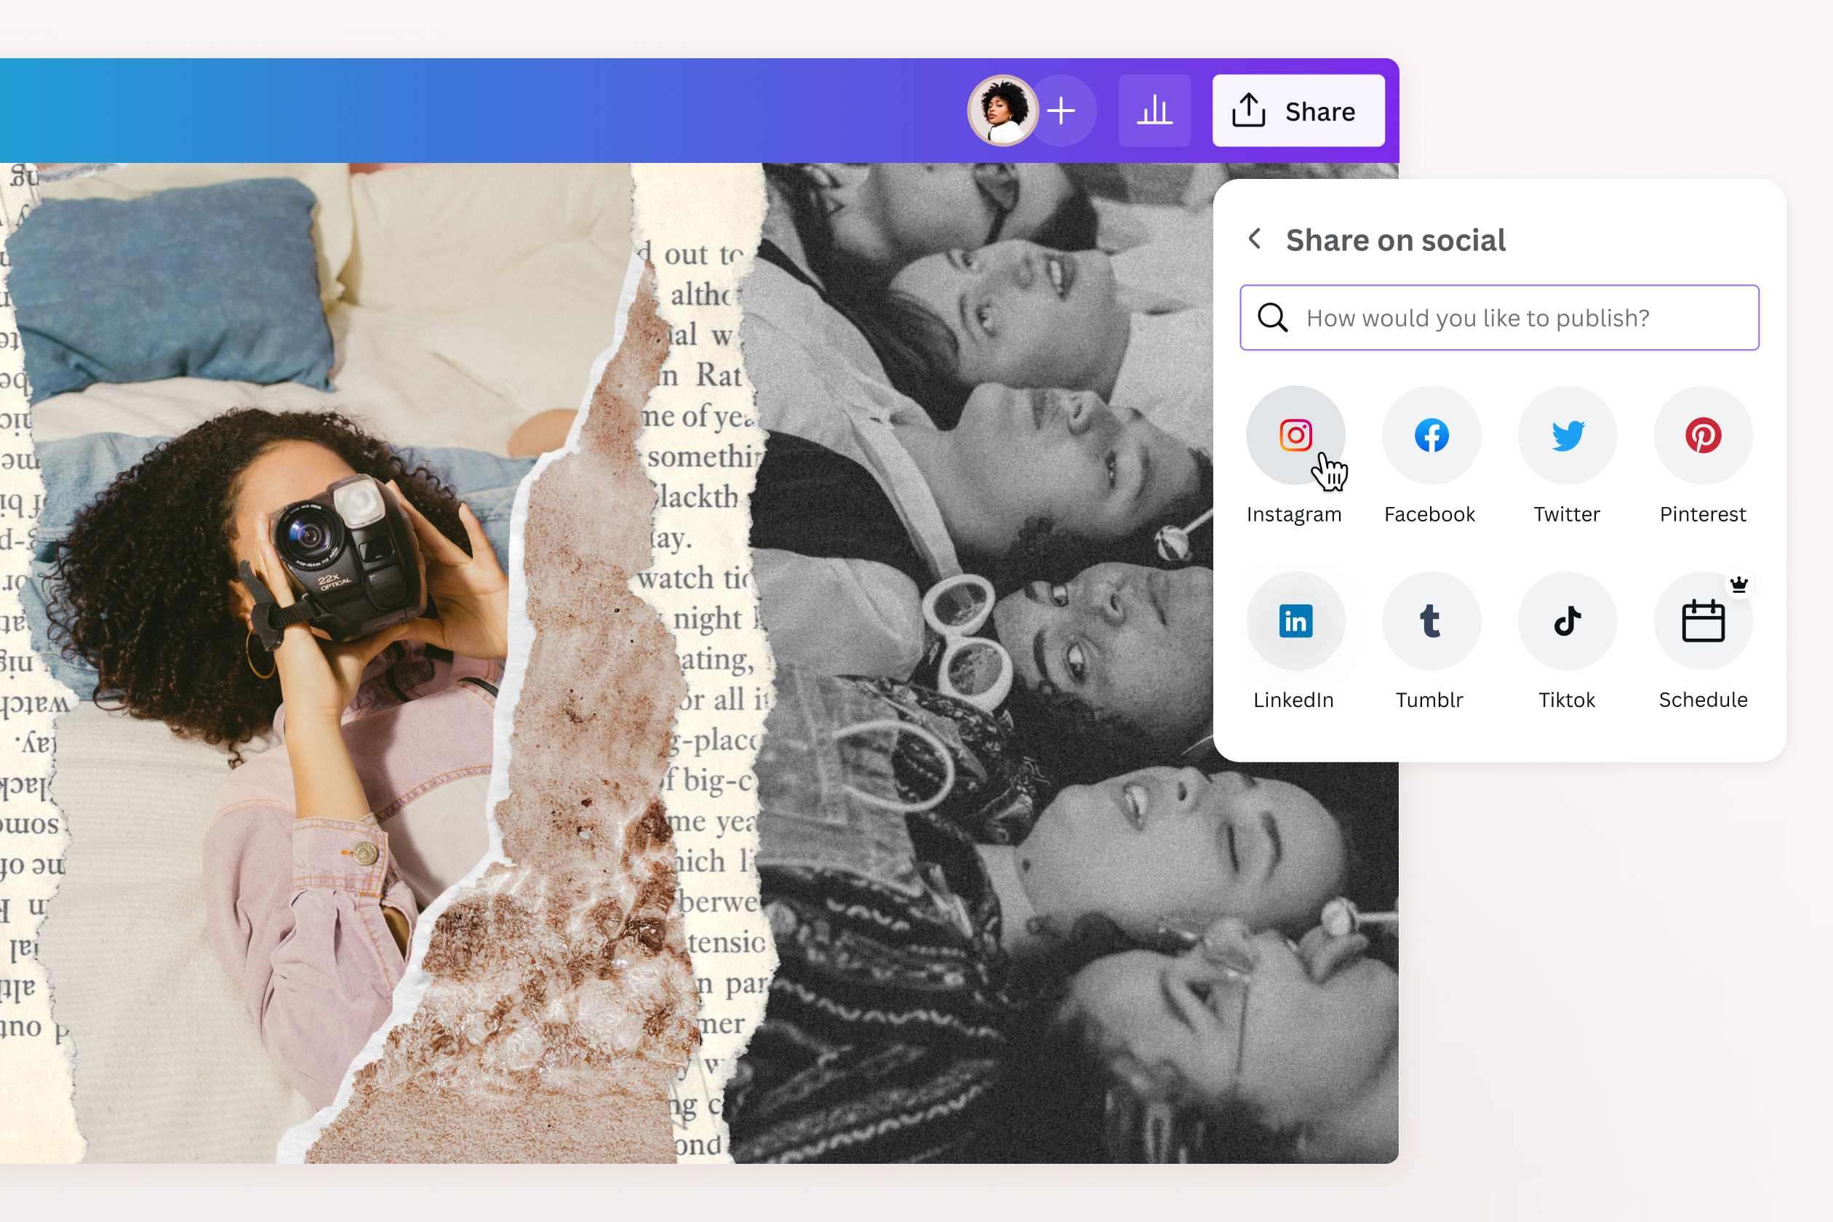1833x1222 pixels.
Task: Open the user profile avatar
Action: coord(1002,110)
